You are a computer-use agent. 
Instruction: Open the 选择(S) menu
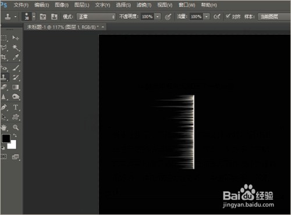pyautogui.click(x=123, y=5)
